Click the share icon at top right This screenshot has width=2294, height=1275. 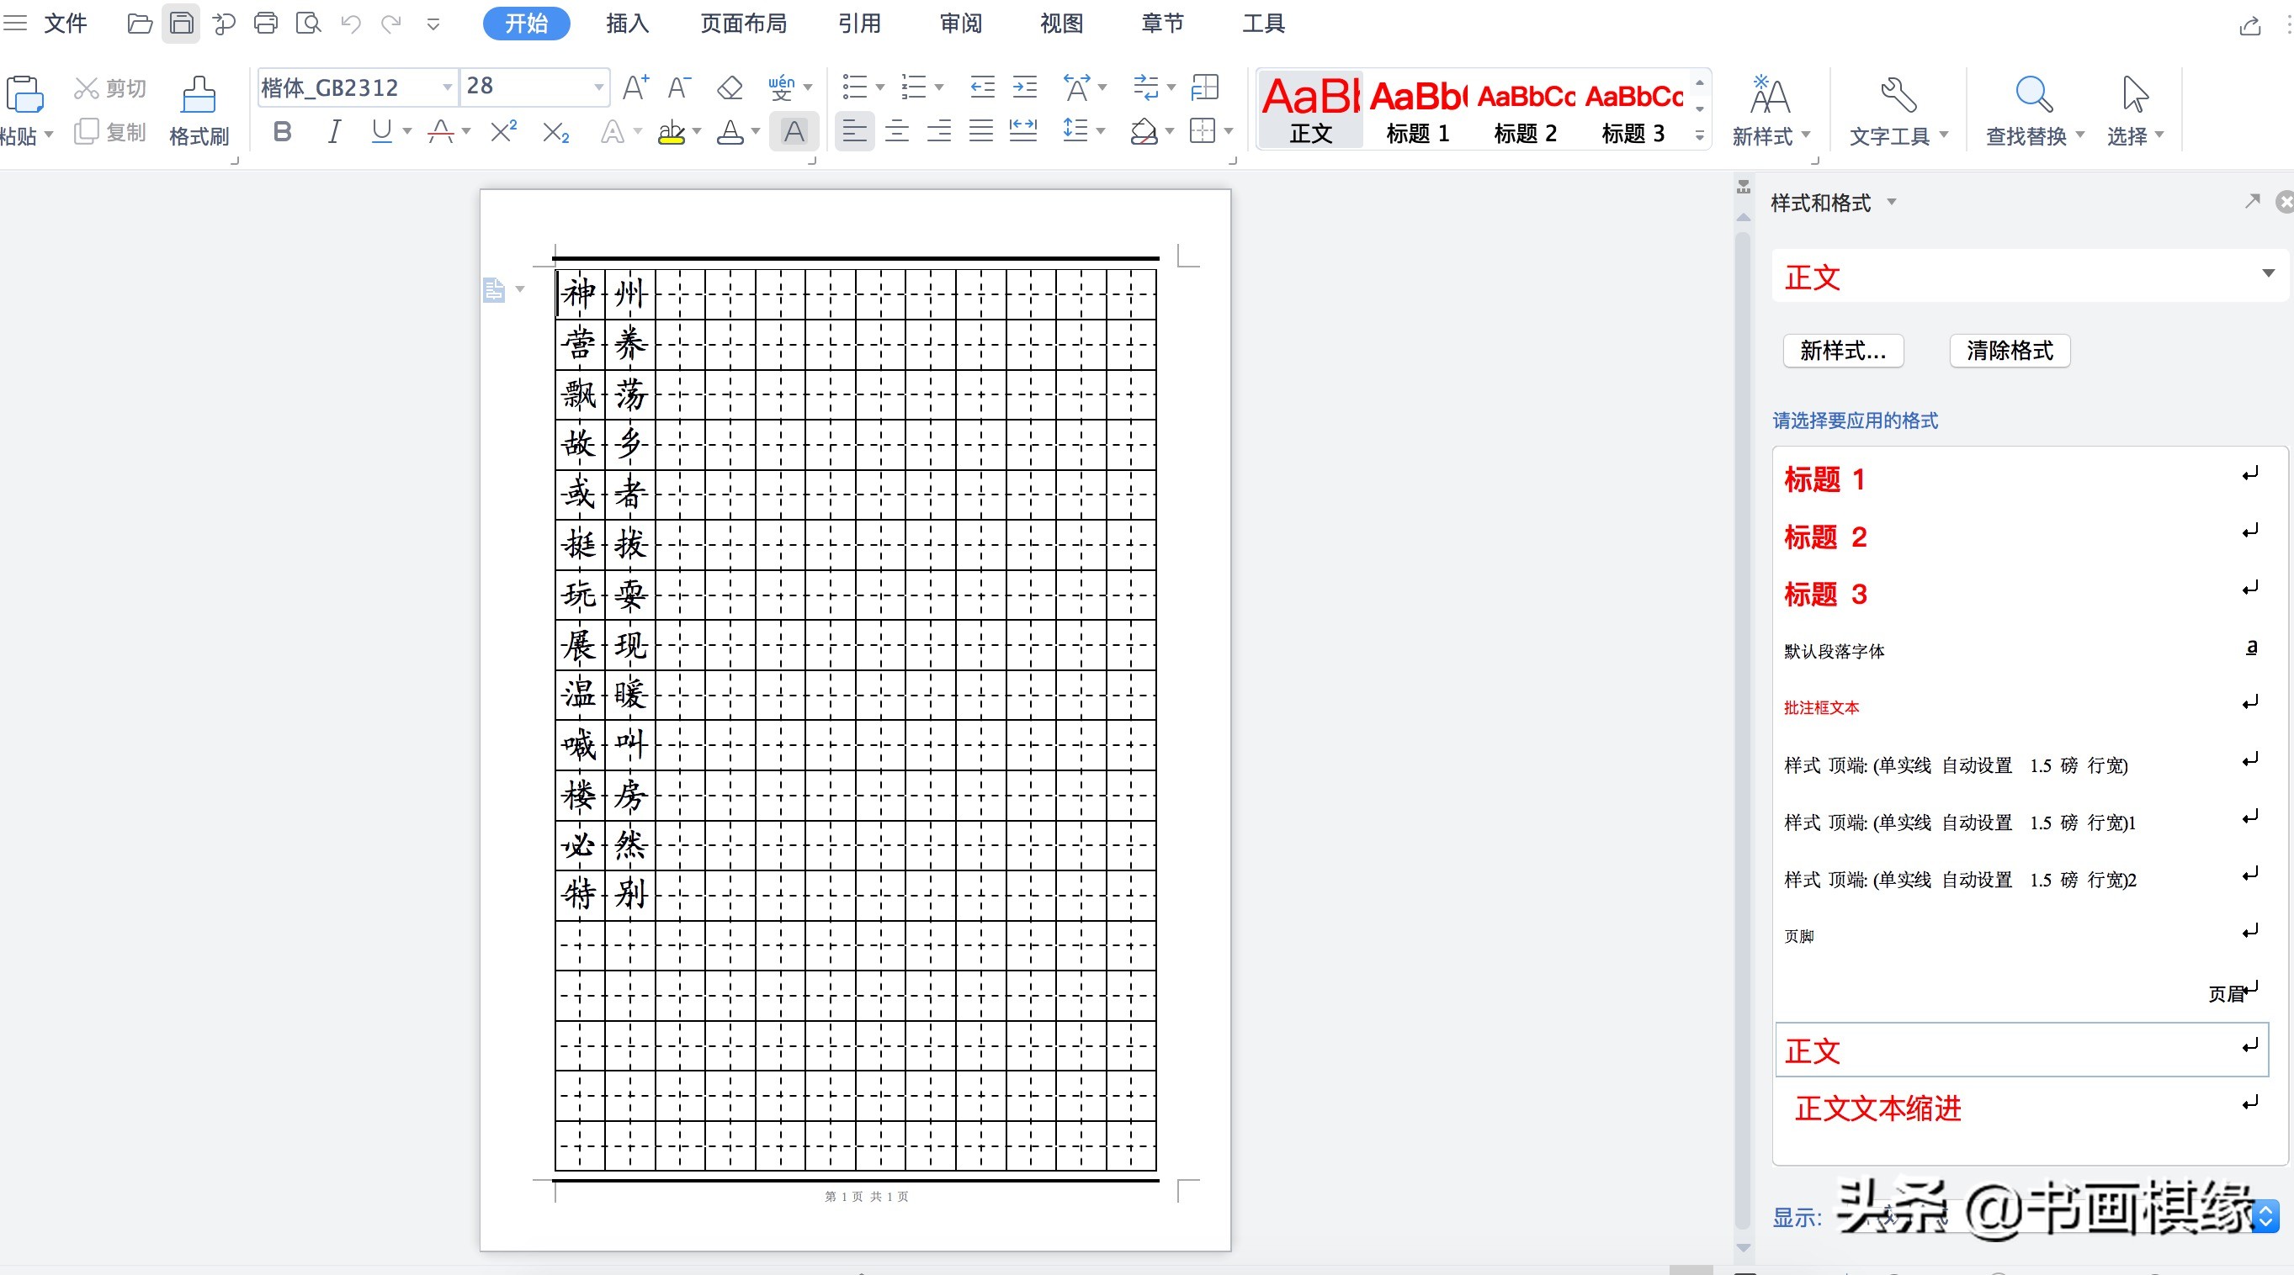[x=2249, y=26]
